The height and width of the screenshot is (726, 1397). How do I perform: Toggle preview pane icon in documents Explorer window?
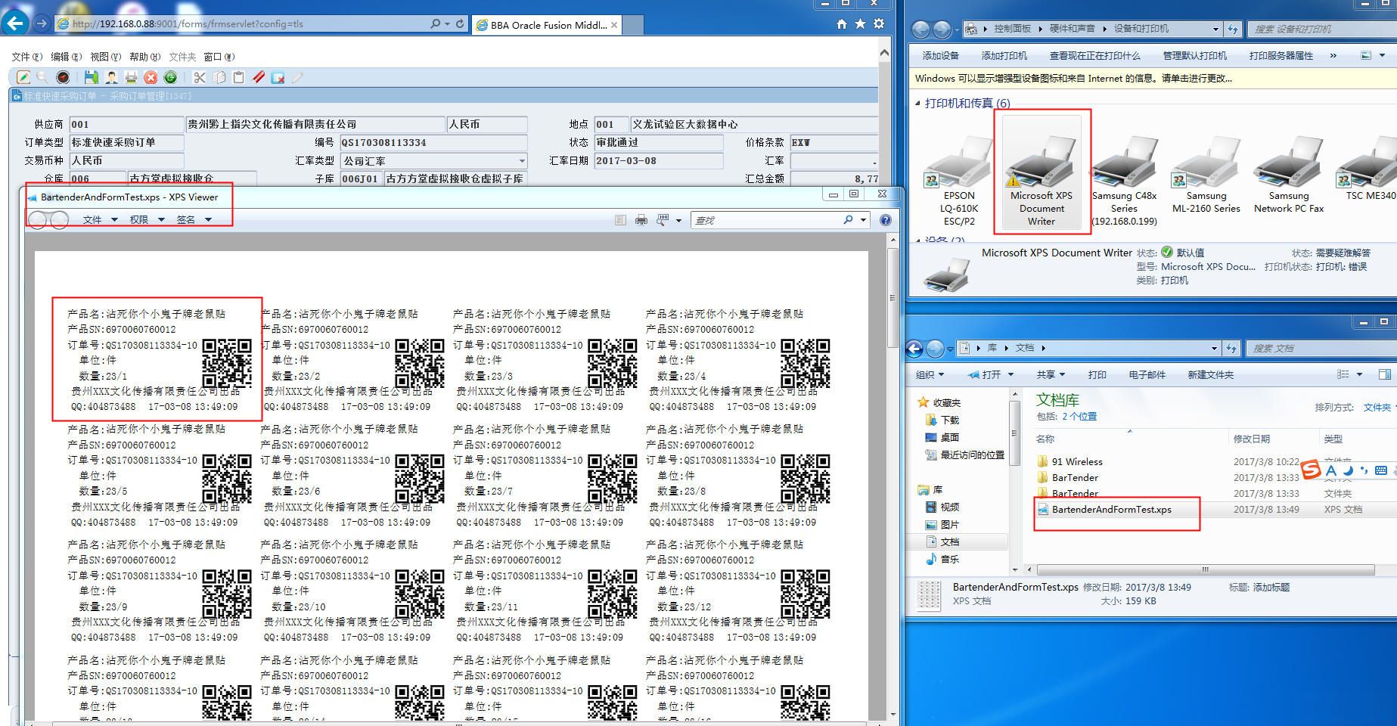[1385, 374]
